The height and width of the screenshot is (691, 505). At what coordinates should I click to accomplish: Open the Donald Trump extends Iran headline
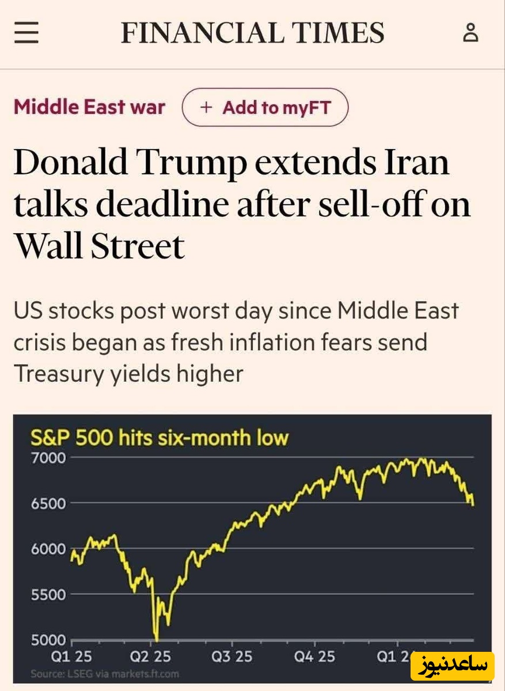click(242, 204)
